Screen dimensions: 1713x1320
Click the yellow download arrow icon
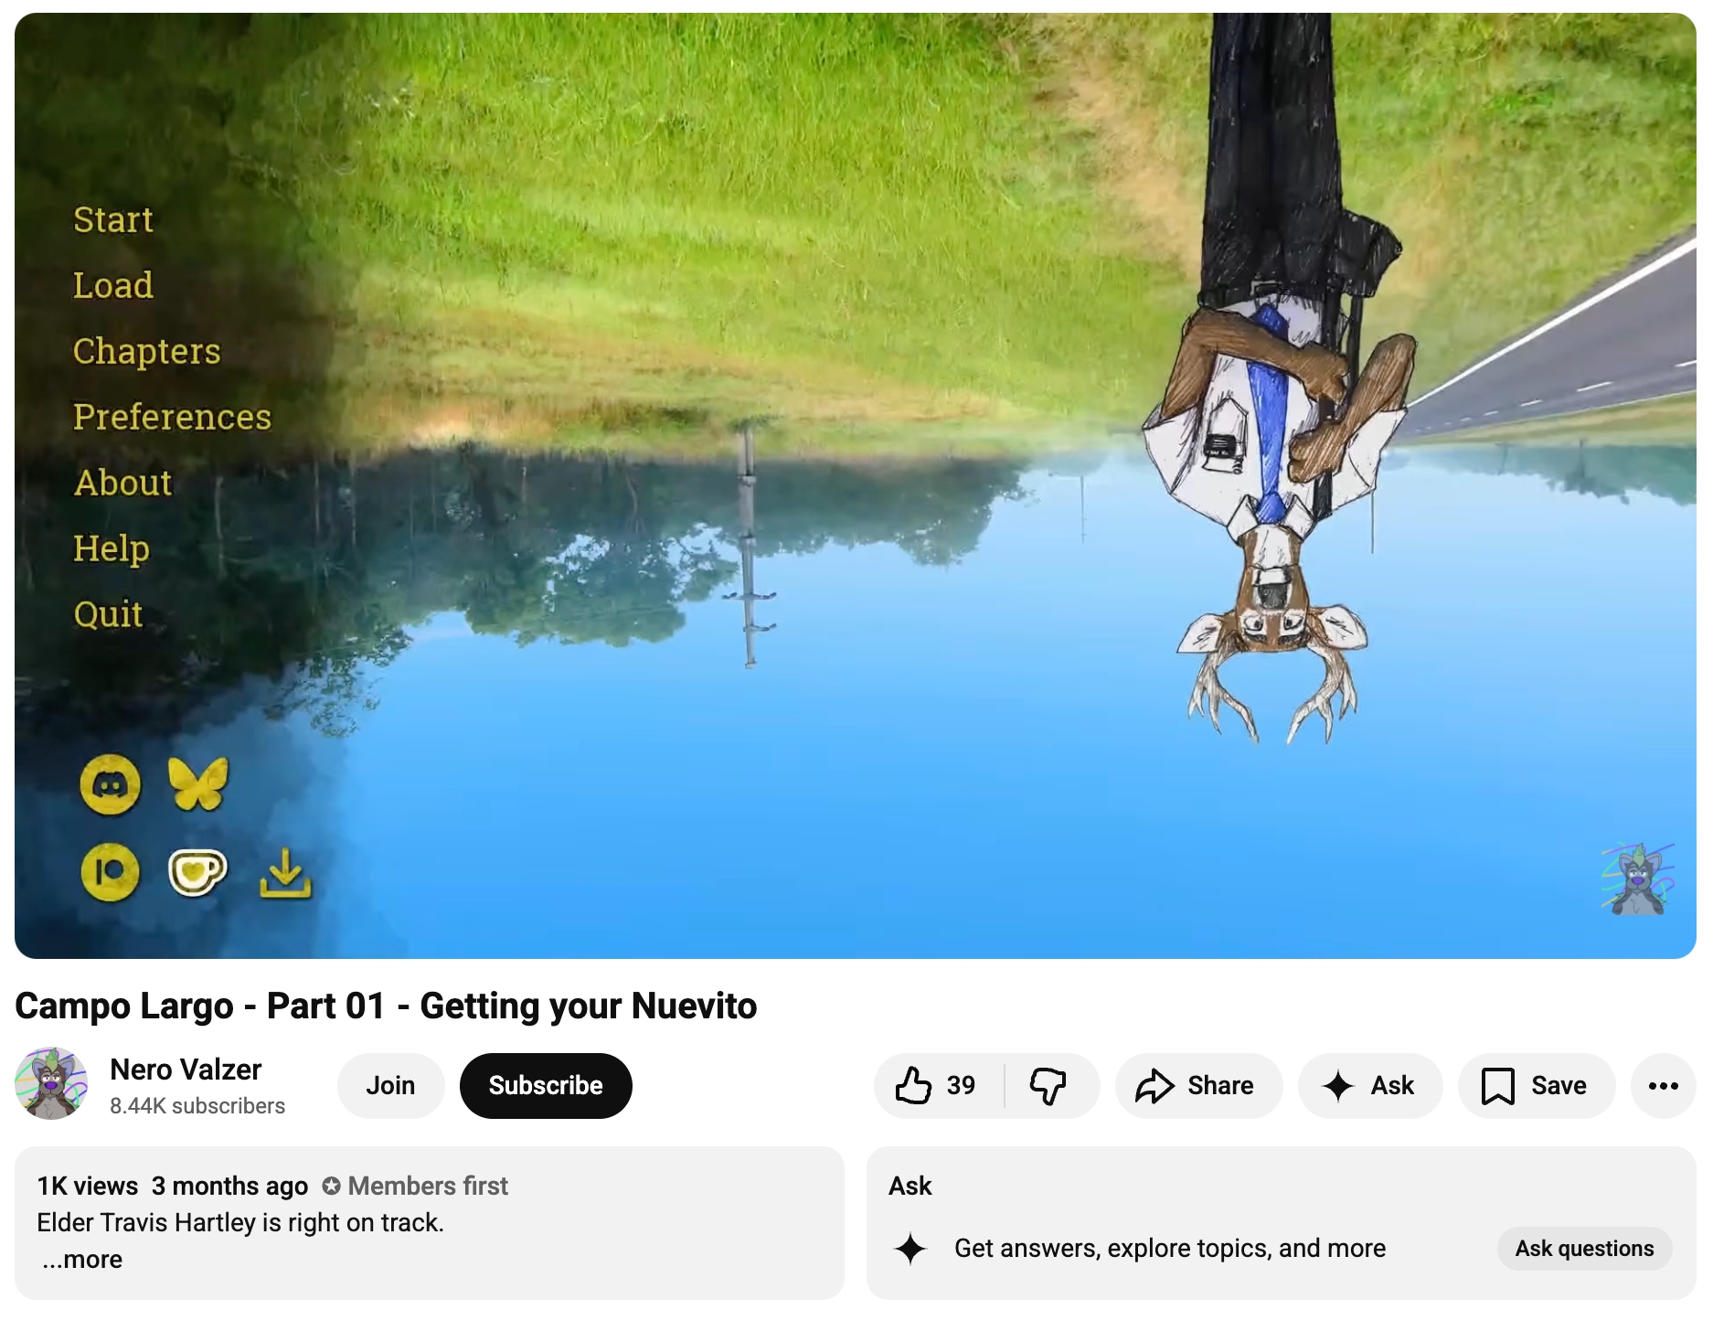pyautogui.click(x=285, y=873)
